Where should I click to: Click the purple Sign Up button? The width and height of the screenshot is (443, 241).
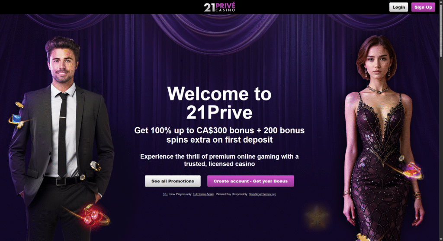pyautogui.click(x=423, y=7)
